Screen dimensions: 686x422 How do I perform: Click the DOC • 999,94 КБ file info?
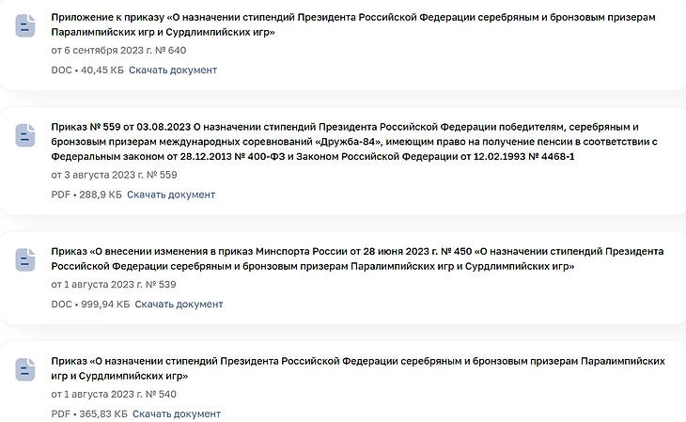90,305
